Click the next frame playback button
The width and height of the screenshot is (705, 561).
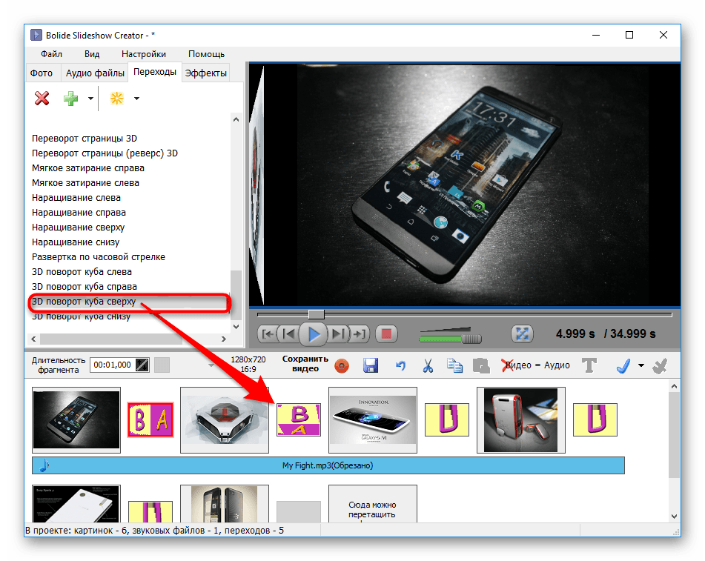[x=338, y=334]
